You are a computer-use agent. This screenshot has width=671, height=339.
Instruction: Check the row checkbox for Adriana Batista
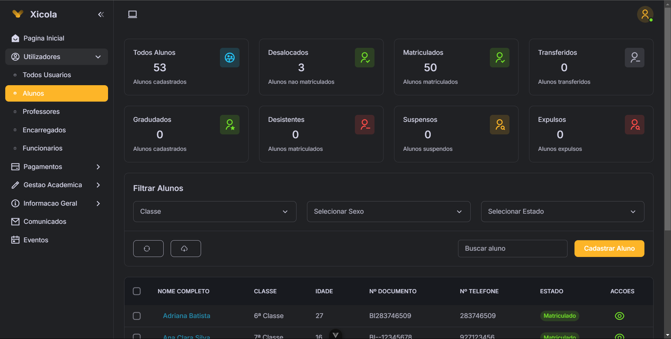(x=137, y=316)
